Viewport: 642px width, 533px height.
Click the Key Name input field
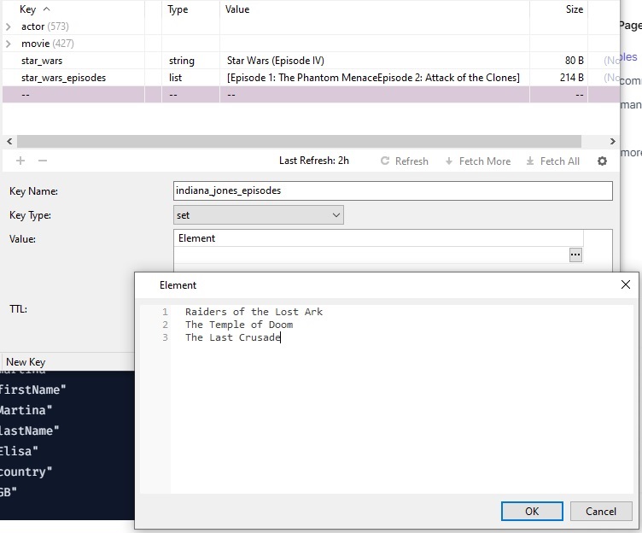393,191
